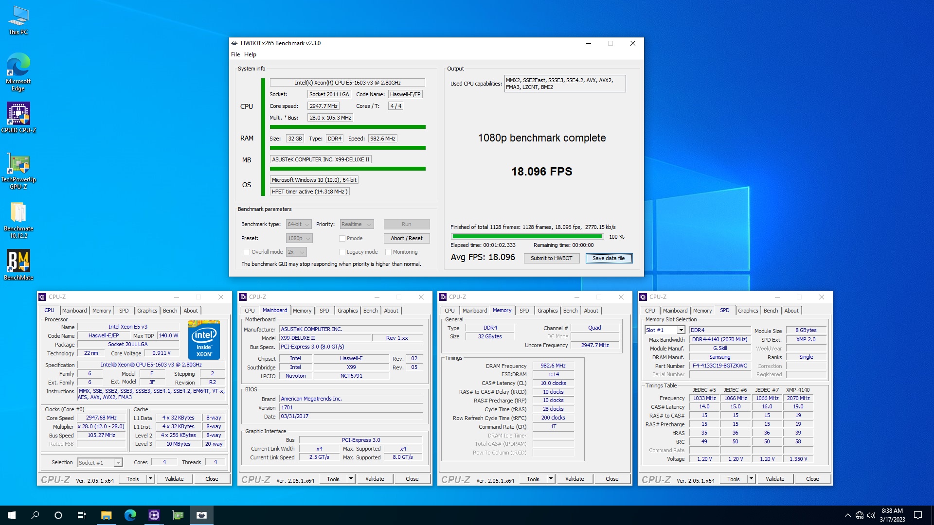
Task: Switch to CPU-Z taskbar icon
Action: 154,515
